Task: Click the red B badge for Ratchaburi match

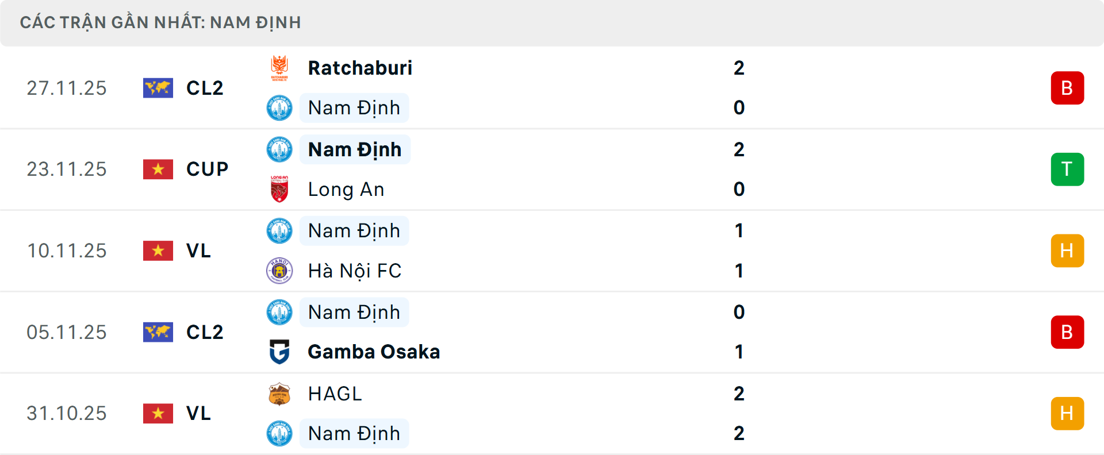Action: point(1067,88)
